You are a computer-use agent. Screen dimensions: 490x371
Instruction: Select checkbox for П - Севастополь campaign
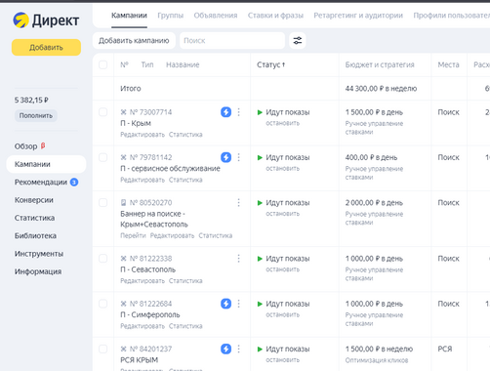(103, 259)
